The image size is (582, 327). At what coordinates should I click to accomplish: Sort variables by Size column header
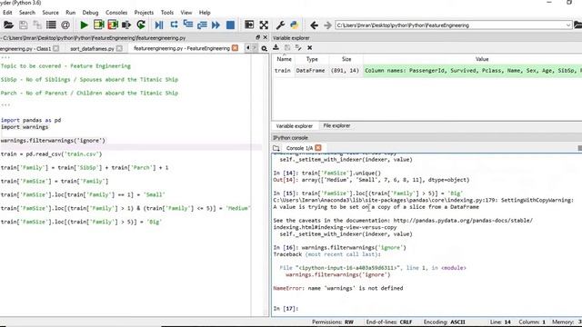pyautogui.click(x=346, y=59)
